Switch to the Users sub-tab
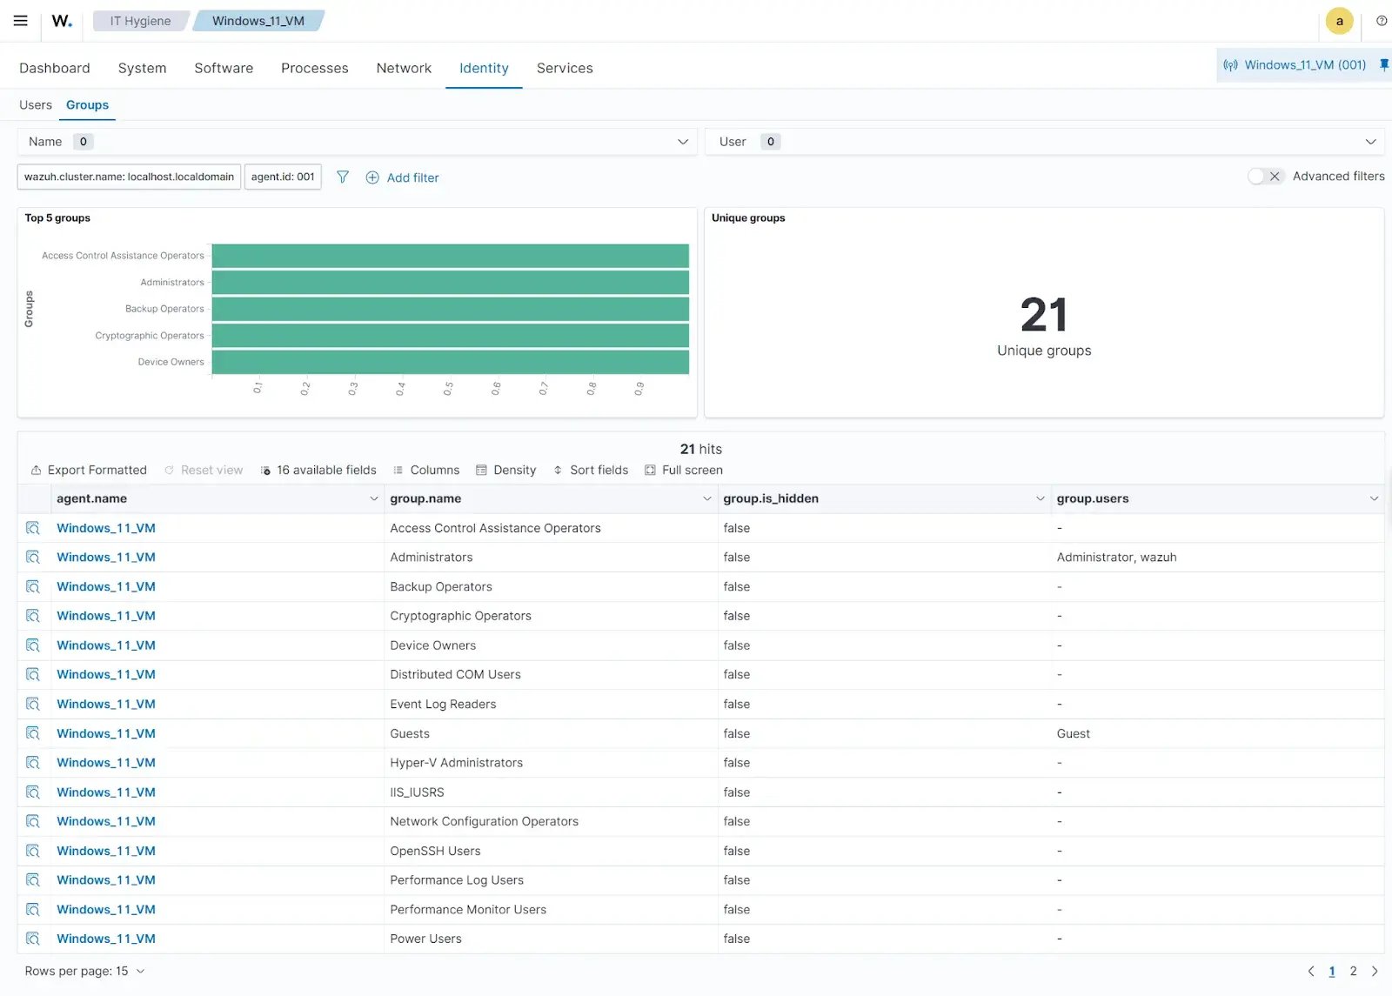Image resolution: width=1392 pixels, height=996 pixels. tap(36, 105)
